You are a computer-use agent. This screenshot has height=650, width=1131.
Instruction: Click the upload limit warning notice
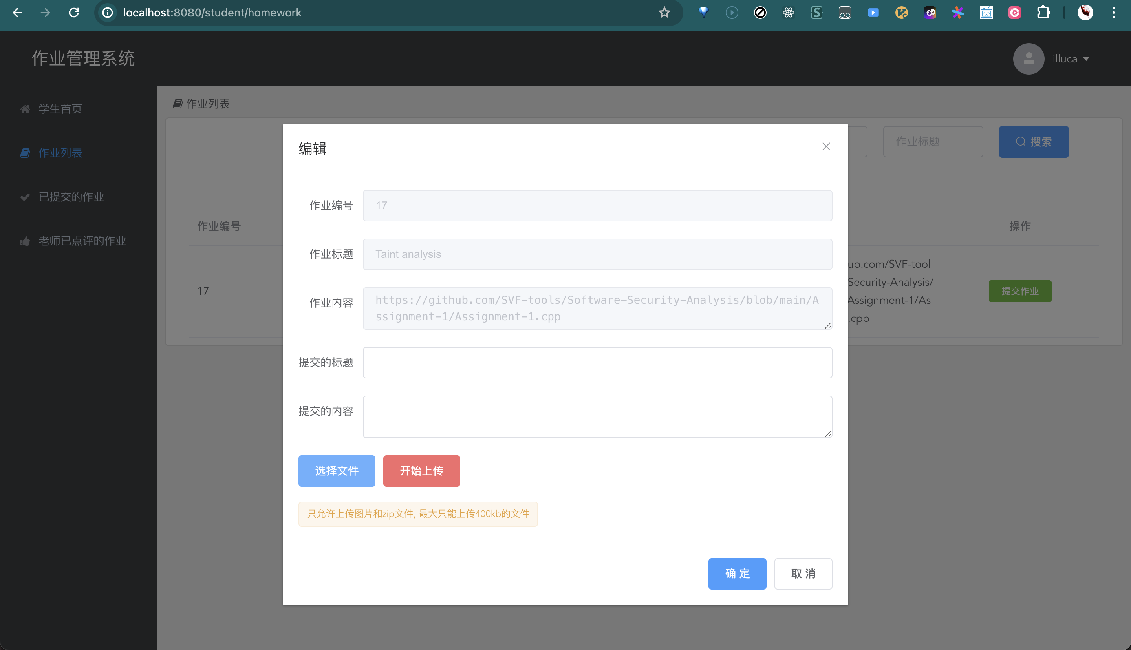[418, 514]
